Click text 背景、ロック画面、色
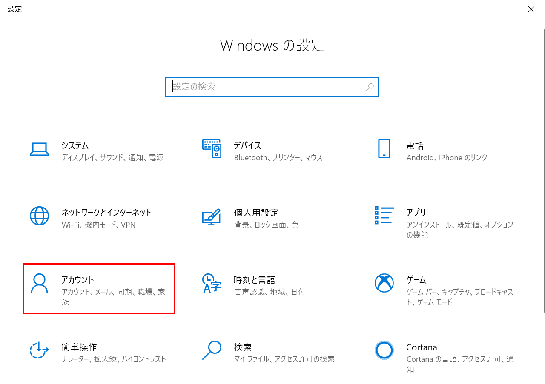The height and width of the screenshot is (384, 545). 266,225
